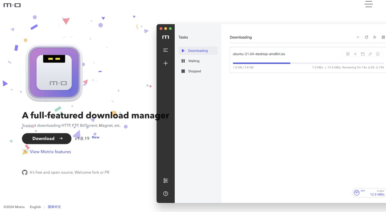Image resolution: width=386 pixels, height=212 pixels.
Task: Select the Downloading tasks tab
Action: pyautogui.click(x=198, y=51)
